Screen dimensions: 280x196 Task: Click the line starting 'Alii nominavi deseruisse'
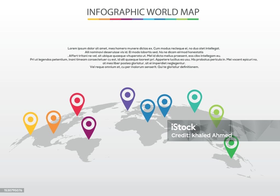pyautogui.click(x=144, y=52)
